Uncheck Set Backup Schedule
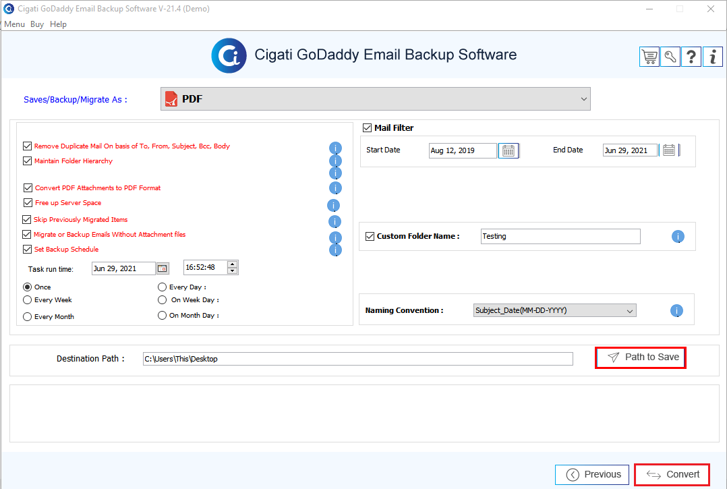 coord(28,249)
